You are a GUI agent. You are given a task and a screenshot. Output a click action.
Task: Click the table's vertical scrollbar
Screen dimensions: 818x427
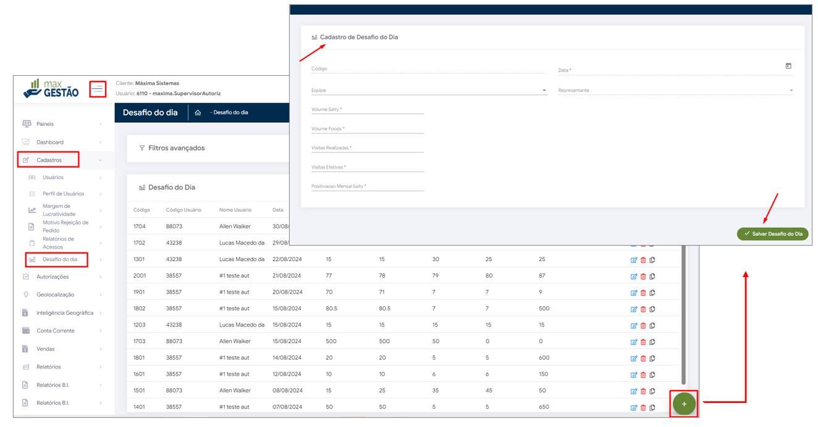pyautogui.click(x=683, y=315)
